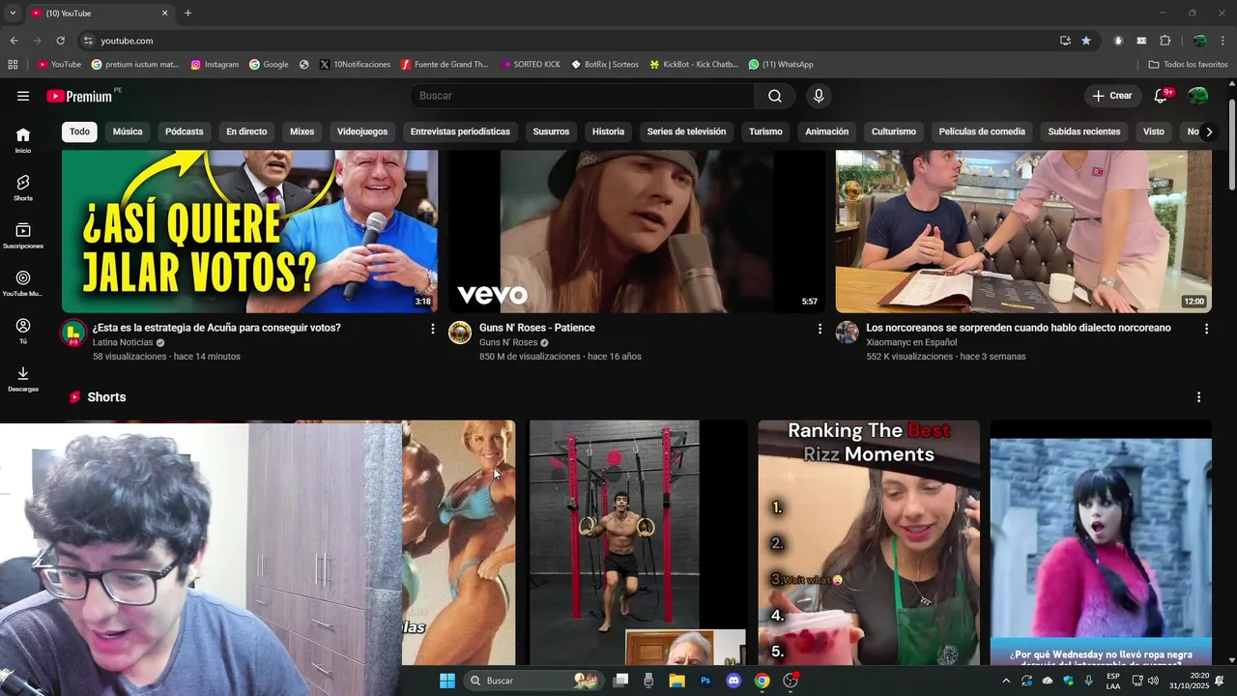Open Chrome extensions puzzle icon
Image resolution: width=1237 pixels, height=696 pixels.
coord(1165,41)
